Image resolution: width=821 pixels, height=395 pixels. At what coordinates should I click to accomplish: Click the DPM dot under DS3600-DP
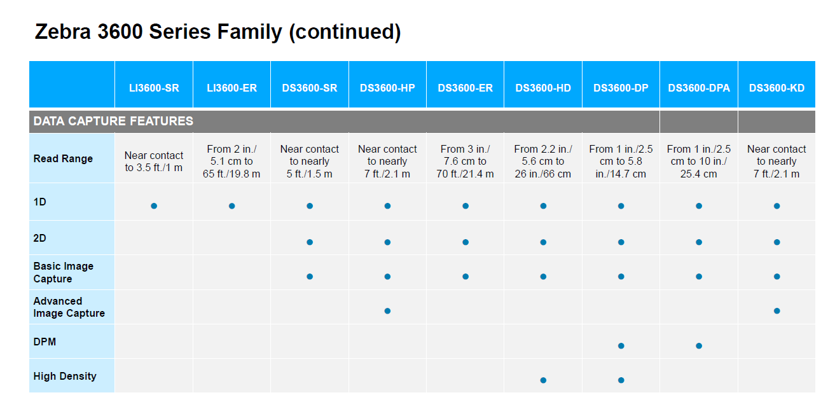621,346
